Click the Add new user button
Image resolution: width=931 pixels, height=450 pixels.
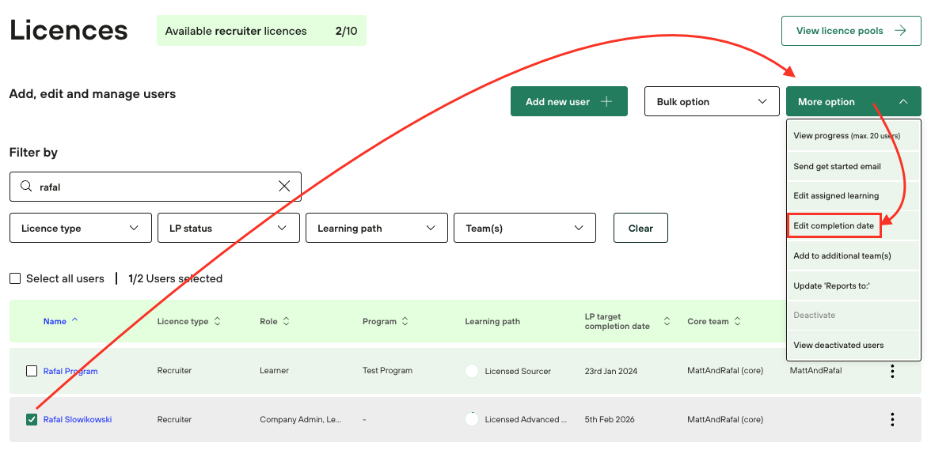click(568, 101)
